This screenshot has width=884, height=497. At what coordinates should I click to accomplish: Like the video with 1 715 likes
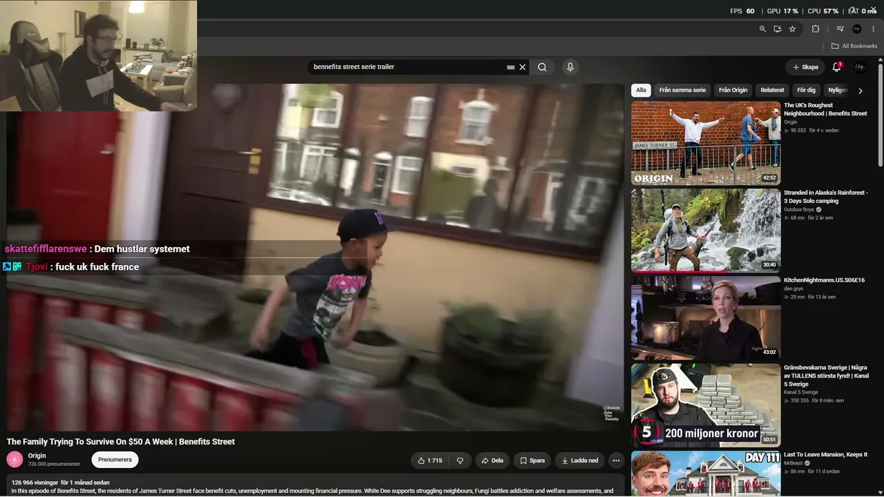(x=430, y=460)
